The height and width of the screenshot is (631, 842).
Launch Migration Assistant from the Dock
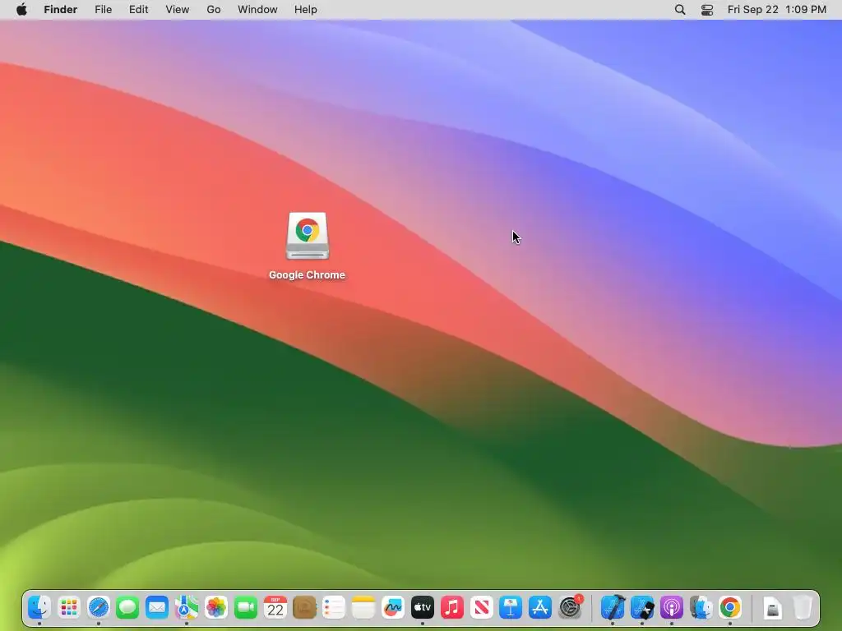point(701,607)
